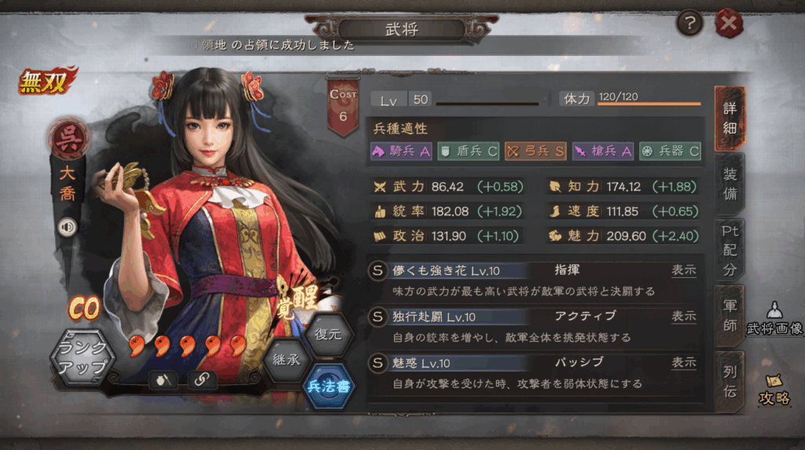Open the help question mark icon
Image resolution: width=805 pixels, height=450 pixels.
click(689, 23)
